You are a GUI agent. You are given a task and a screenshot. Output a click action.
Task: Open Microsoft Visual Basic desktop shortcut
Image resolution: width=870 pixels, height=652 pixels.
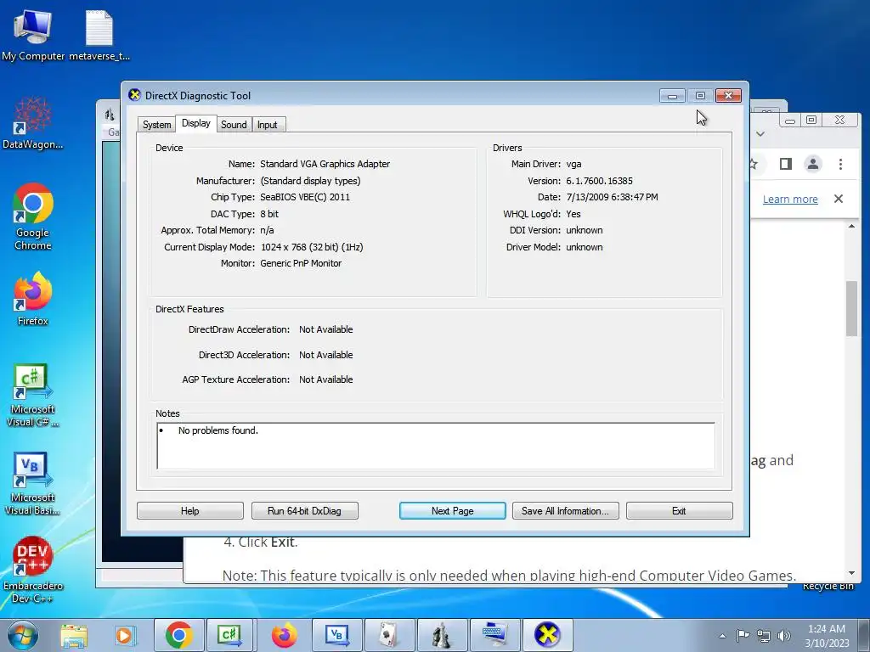(33, 484)
